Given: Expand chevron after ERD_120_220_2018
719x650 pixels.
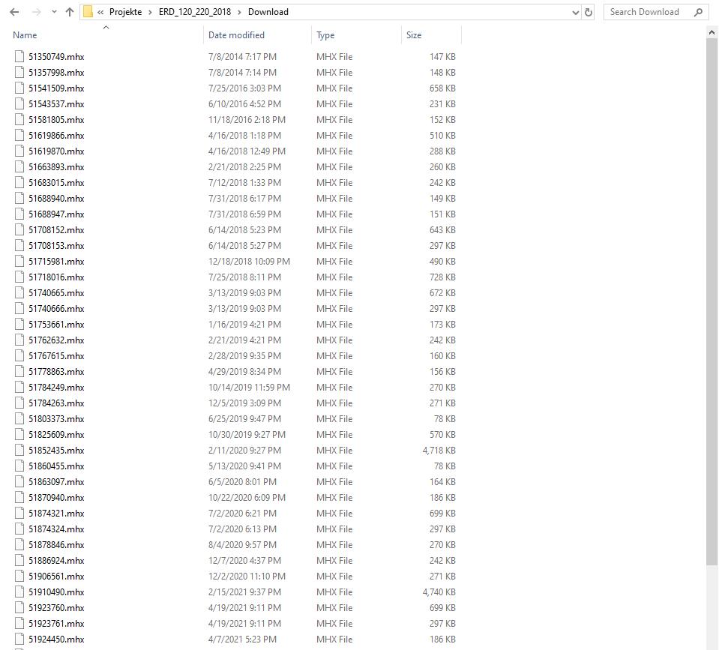Looking at the screenshot, I should 239,13.
